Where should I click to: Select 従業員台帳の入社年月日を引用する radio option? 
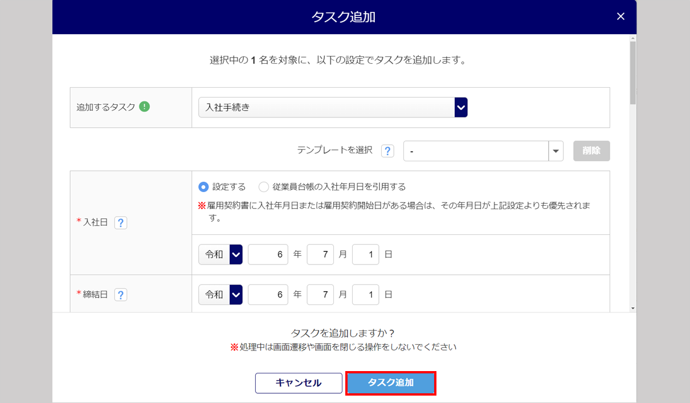(263, 187)
